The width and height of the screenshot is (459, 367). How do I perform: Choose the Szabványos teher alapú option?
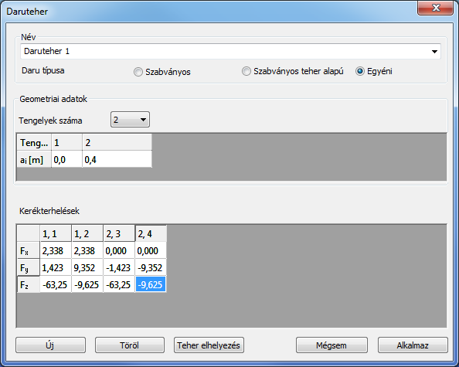coord(246,71)
